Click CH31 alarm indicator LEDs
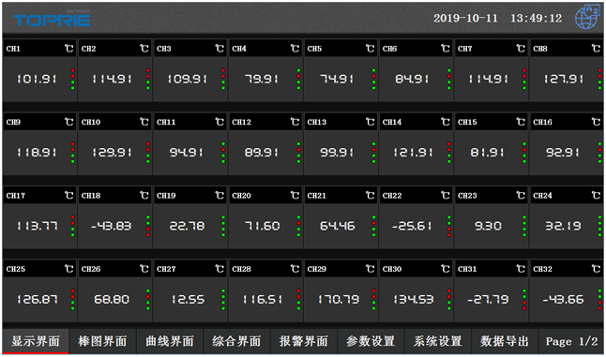 (524, 299)
